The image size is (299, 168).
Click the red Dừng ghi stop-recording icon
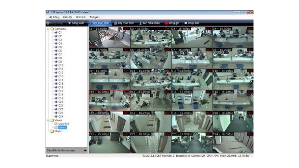[167, 23]
